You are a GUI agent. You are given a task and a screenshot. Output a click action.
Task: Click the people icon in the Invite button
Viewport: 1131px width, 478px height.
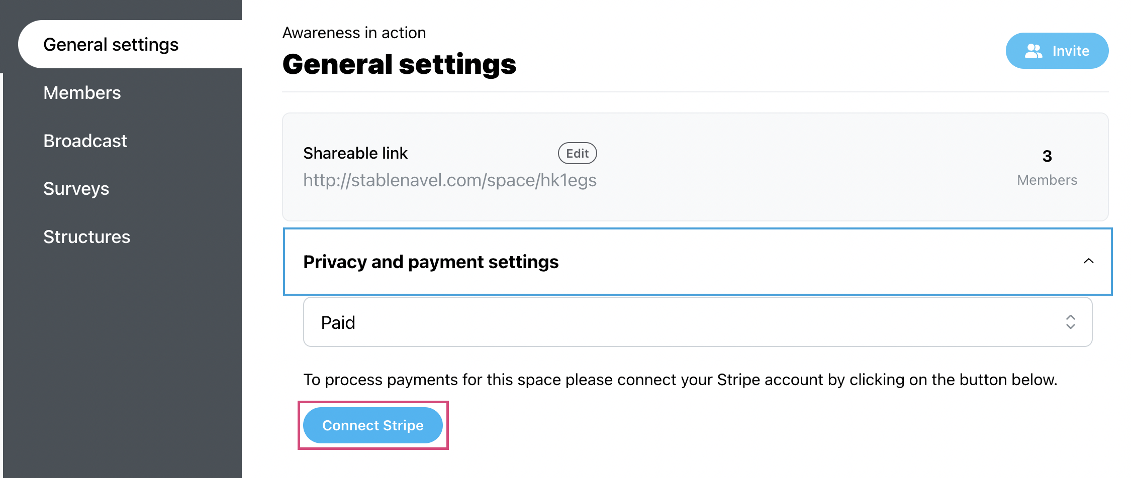coord(1033,51)
